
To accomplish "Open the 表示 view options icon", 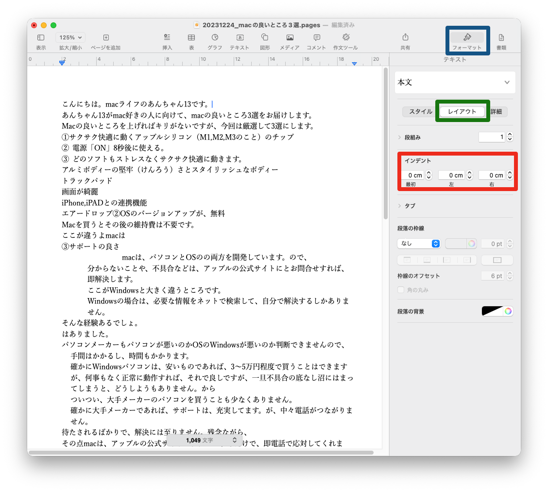I will pos(41,37).
